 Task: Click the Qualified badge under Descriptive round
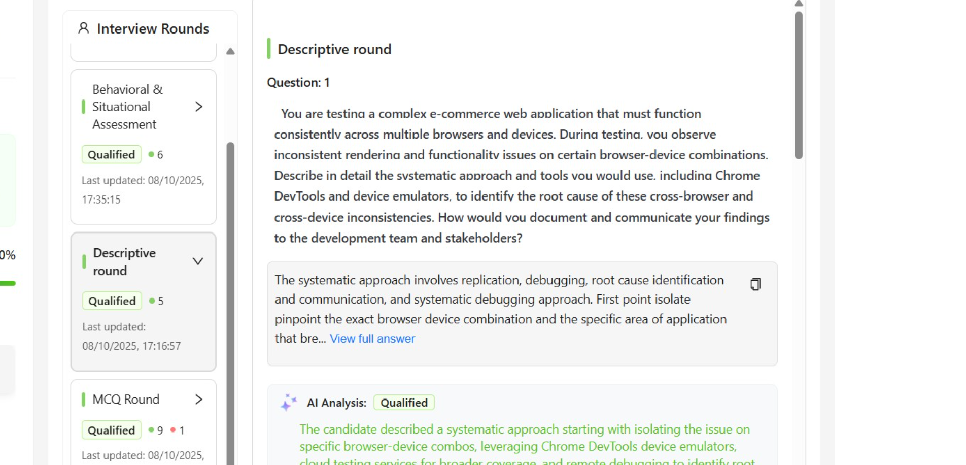pyautogui.click(x=112, y=301)
